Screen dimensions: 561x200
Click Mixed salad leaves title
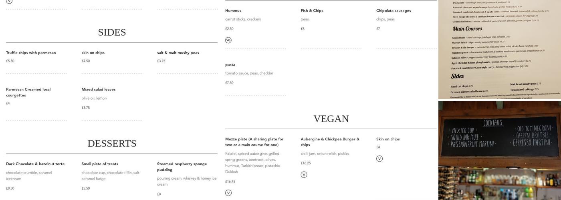coord(99,90)
